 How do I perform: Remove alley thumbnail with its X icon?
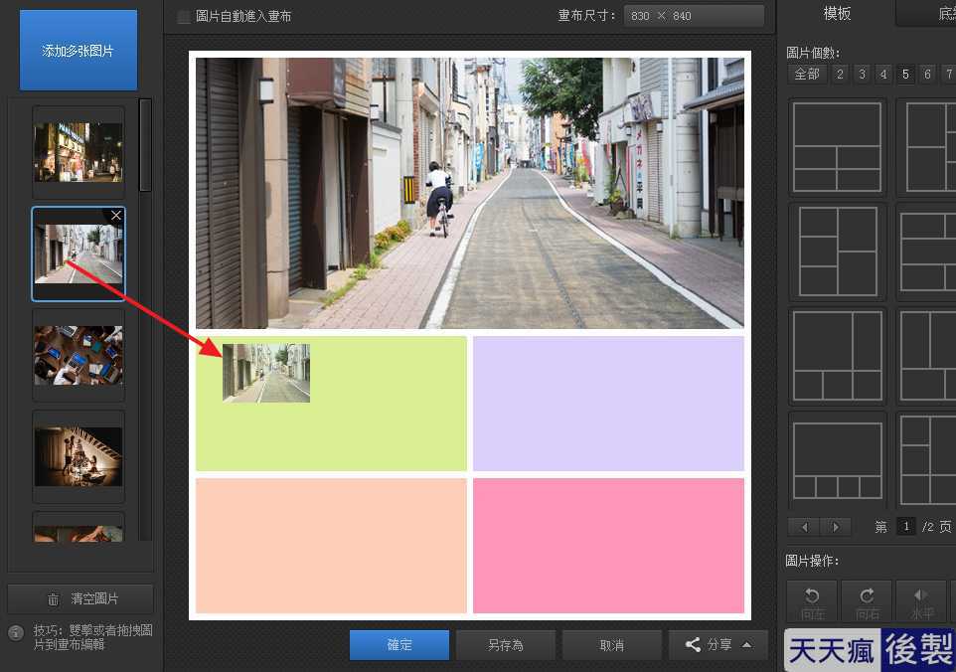tap(116, 216)
